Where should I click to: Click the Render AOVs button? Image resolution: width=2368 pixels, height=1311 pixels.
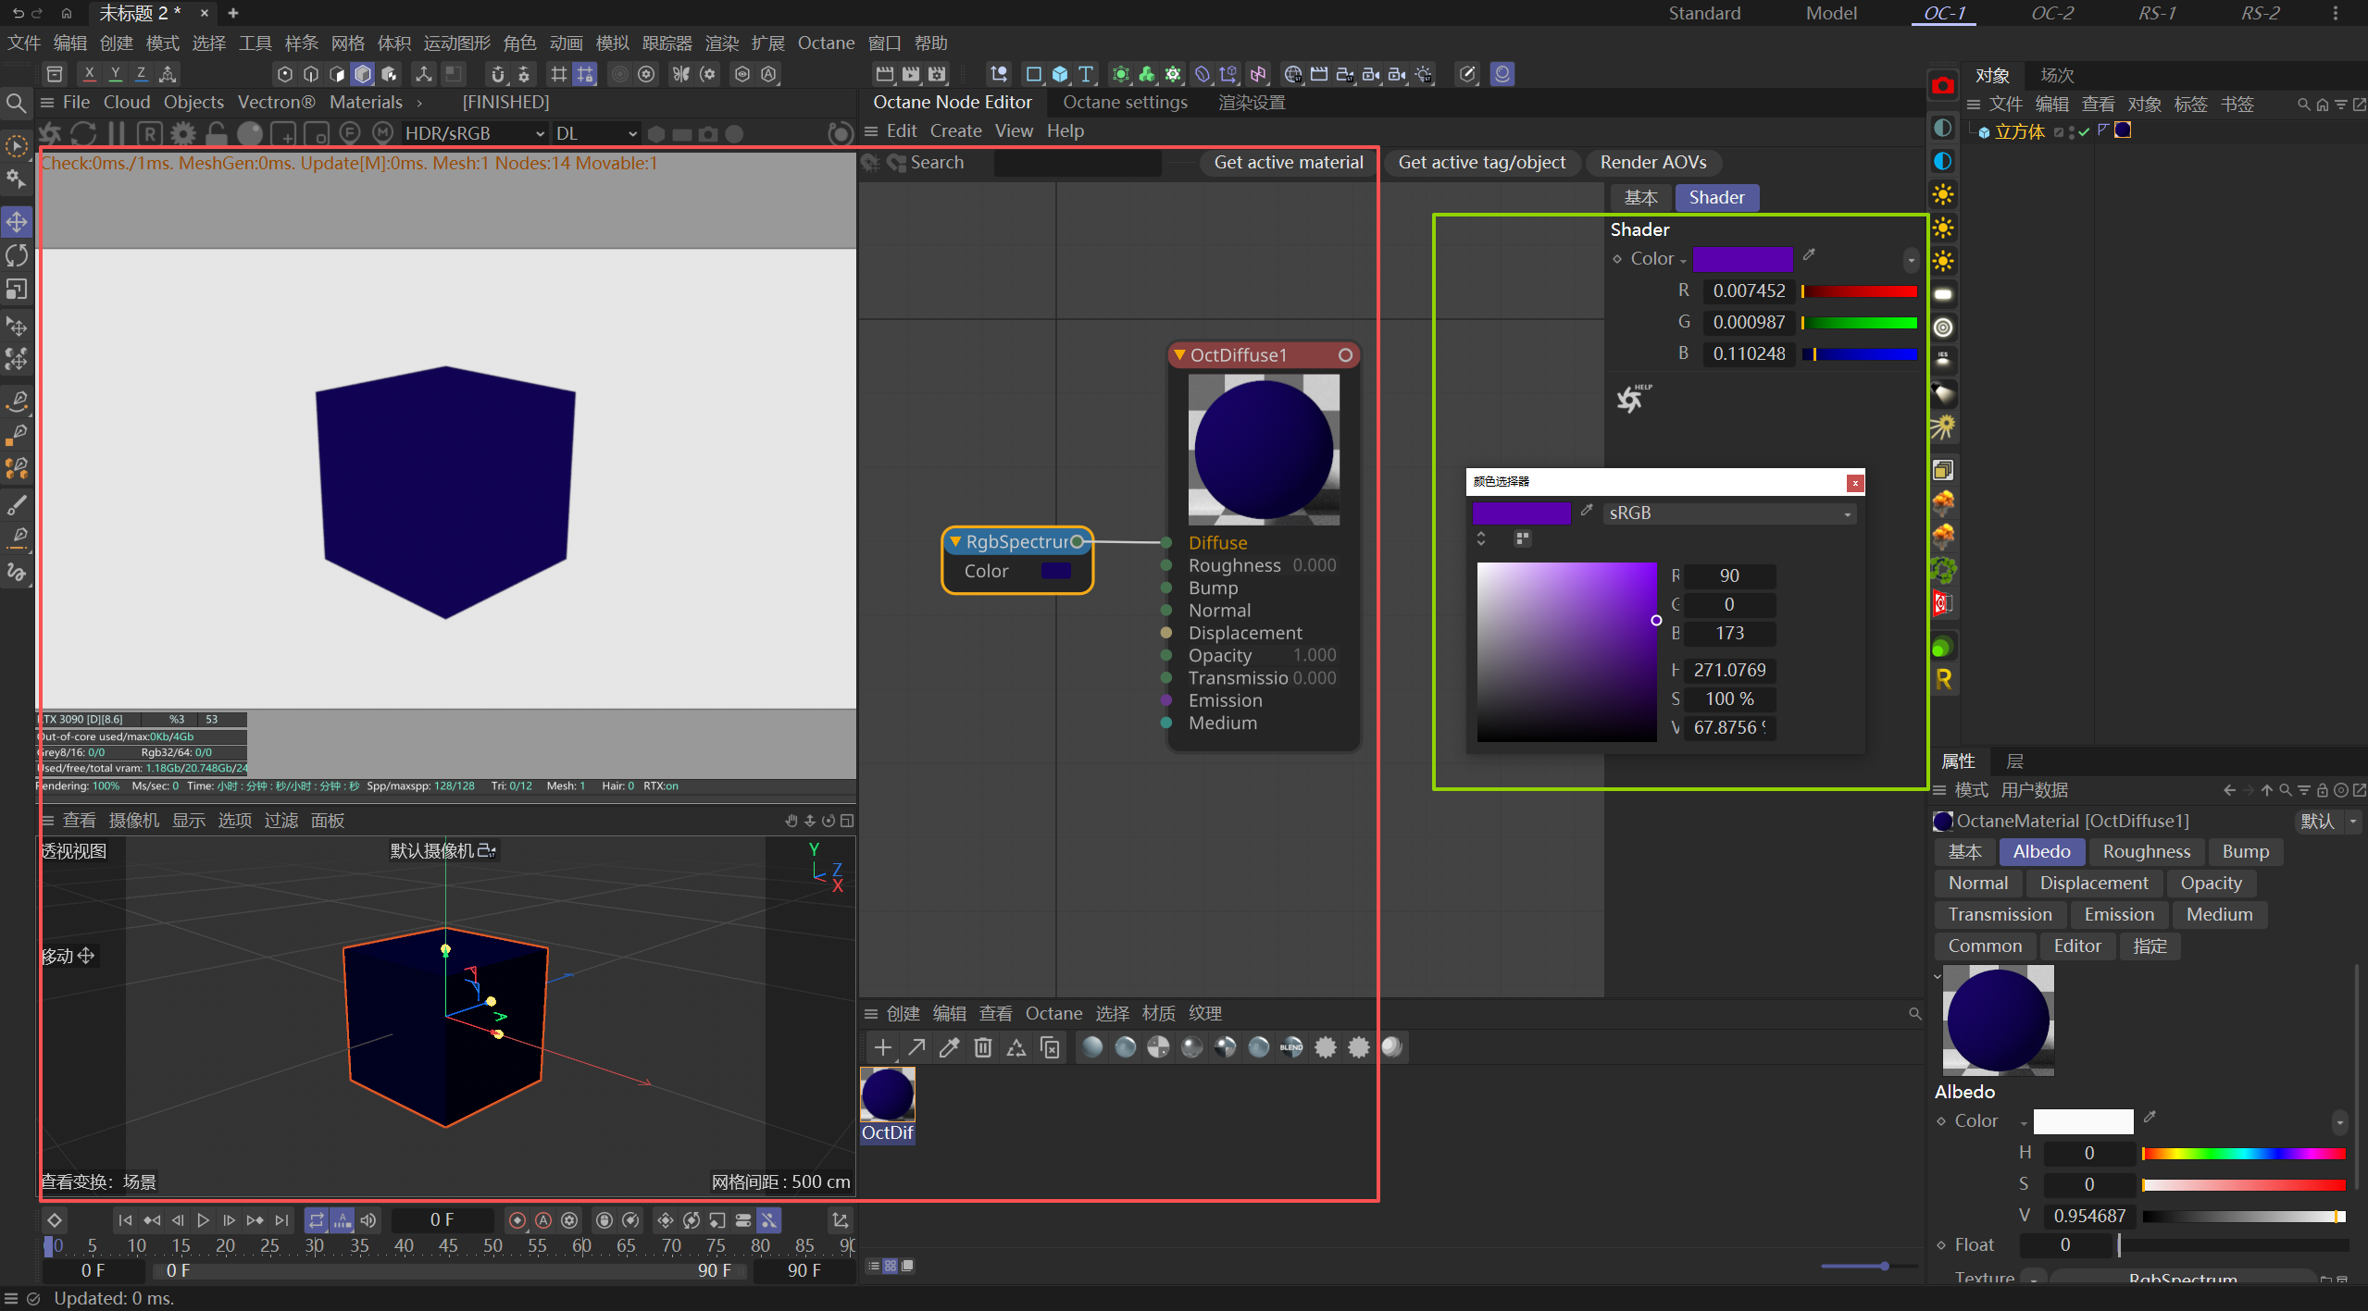[1652, 163]
